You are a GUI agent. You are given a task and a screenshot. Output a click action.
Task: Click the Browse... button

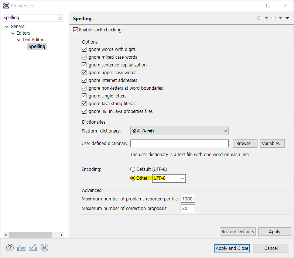coord(245,143)
